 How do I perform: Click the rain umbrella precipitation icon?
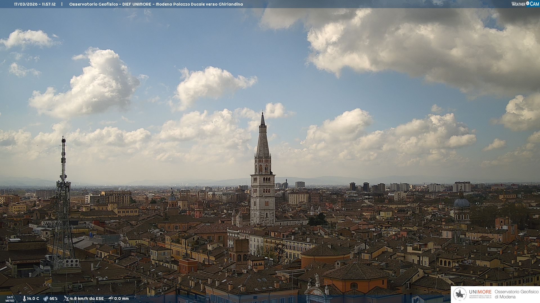click(x=111, y=299)
